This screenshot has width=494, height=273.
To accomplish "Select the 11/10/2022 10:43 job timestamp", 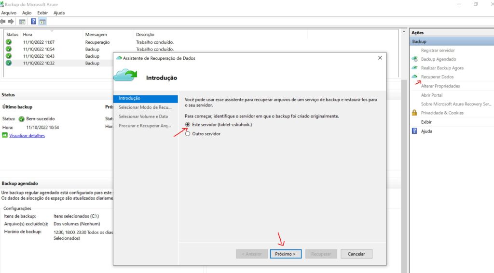I will [39, 56].
